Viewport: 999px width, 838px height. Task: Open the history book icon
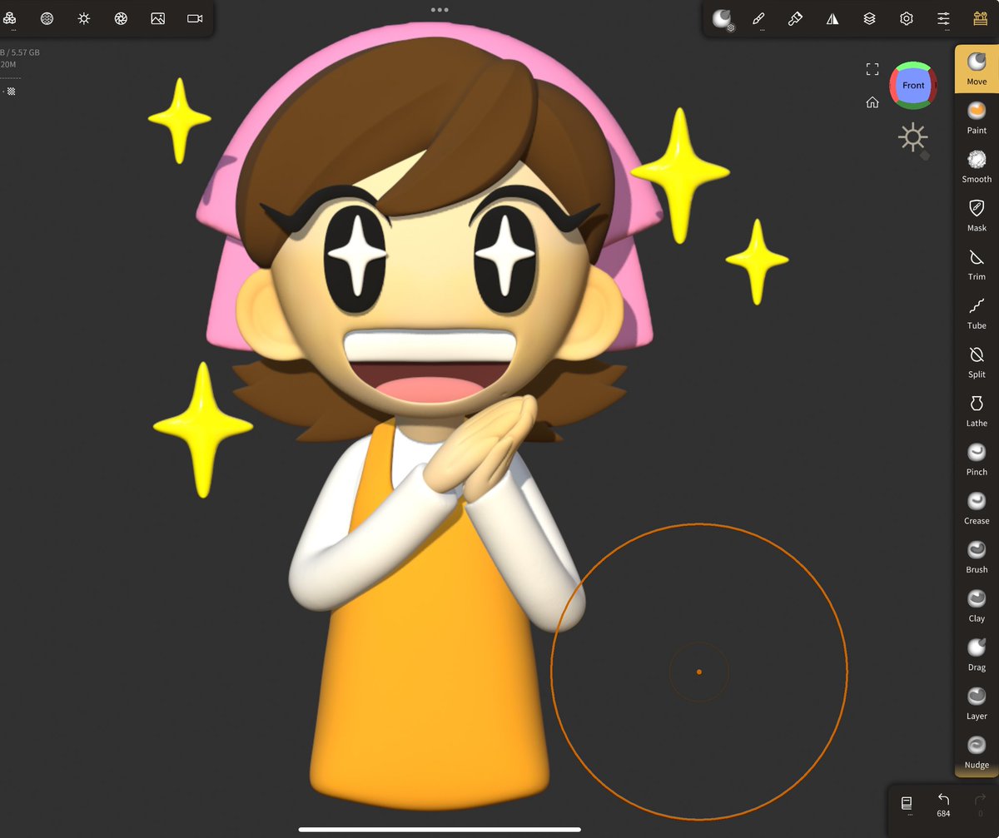(907, 804)
